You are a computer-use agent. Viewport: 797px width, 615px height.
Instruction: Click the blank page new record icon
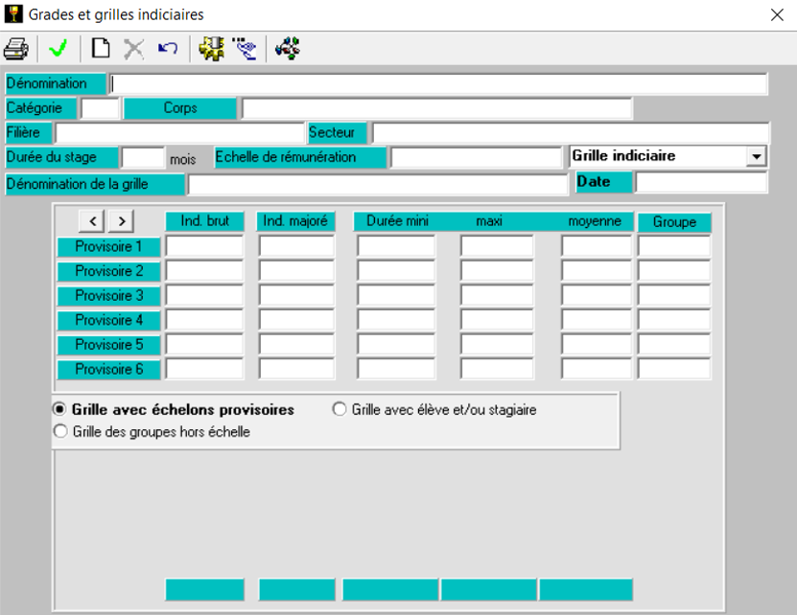click(101, 48)
